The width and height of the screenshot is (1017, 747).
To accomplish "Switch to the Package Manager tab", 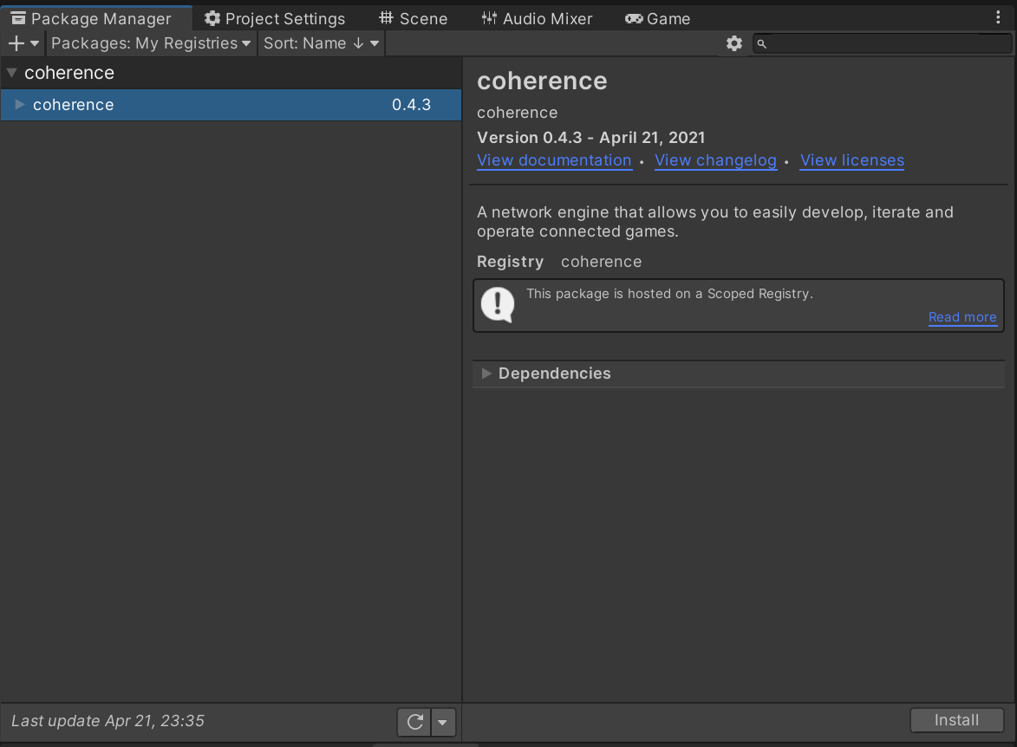I will (96, 18).
